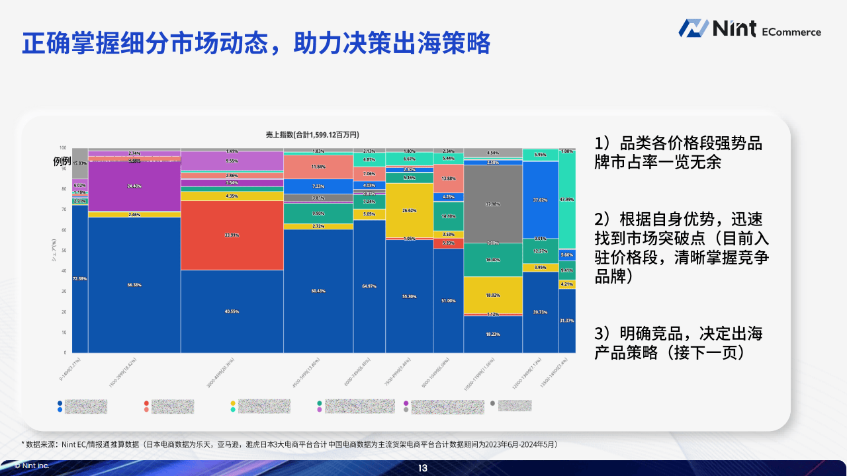
Task: Click the blue 60.43% bar segment
Action: coord(318,291)
